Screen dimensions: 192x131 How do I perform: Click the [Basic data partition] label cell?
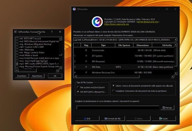163,67
